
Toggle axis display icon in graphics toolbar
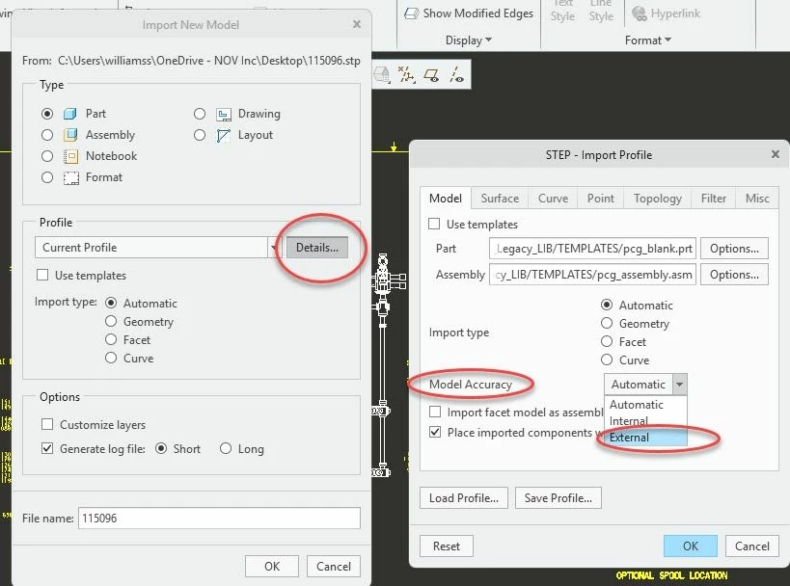pyautogui.click(x=456, y=75)
